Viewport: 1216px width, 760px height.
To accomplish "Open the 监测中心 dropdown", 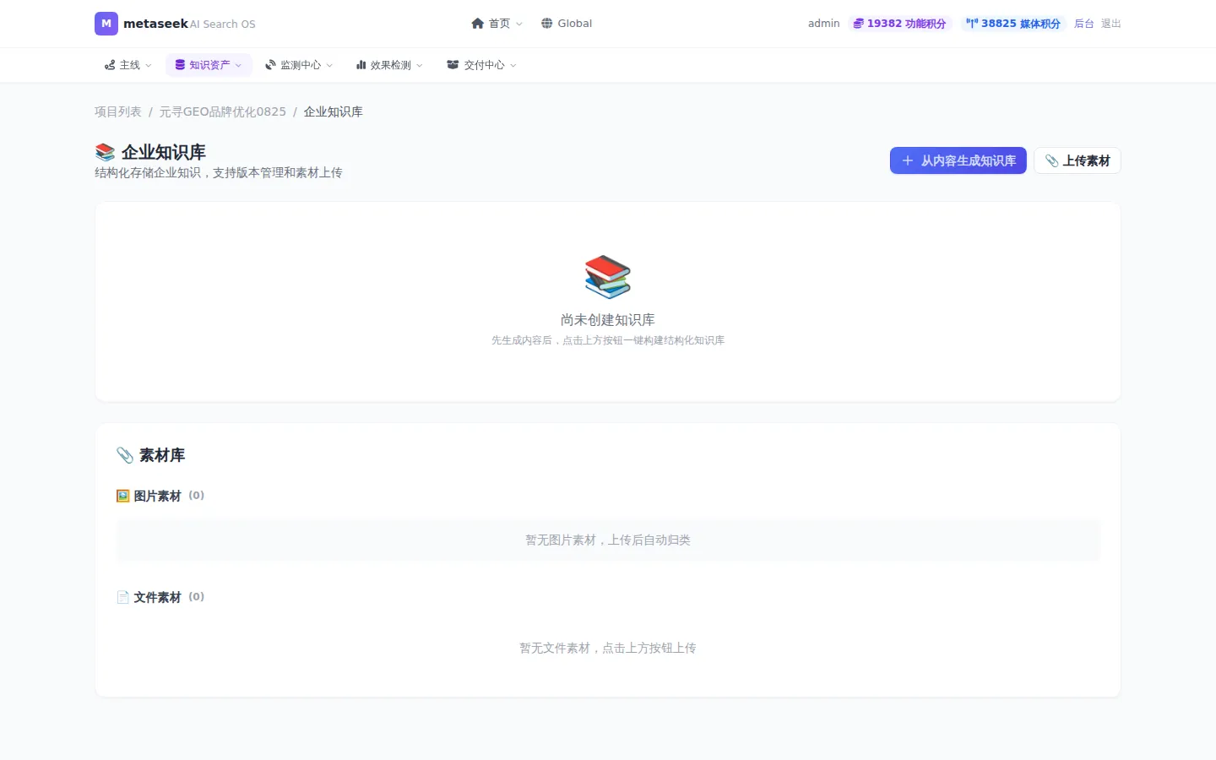I will tap(299, 65).
